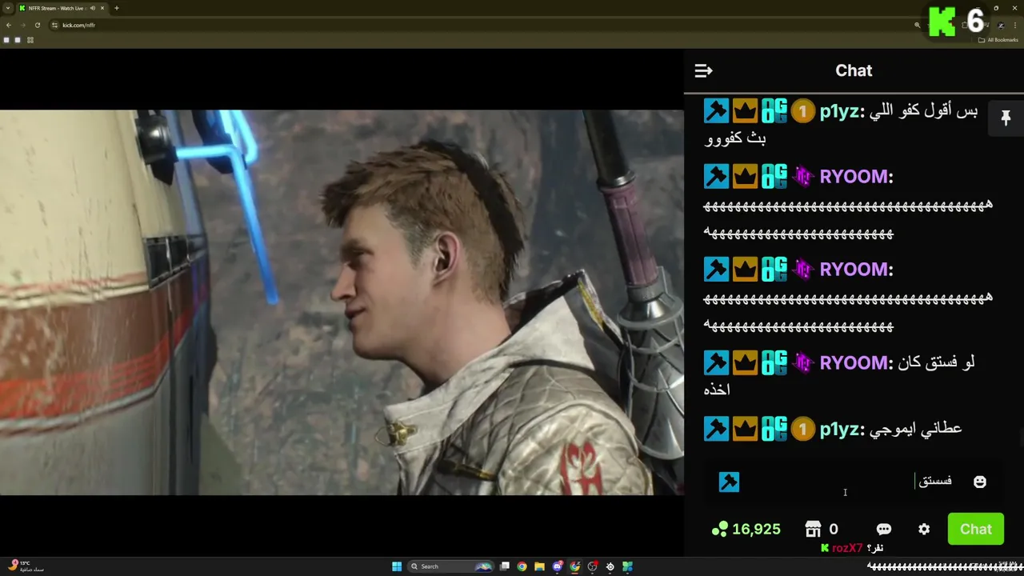Click the rozX7 name under the chat bar
1024x576 pixels.
click(847, 548)
